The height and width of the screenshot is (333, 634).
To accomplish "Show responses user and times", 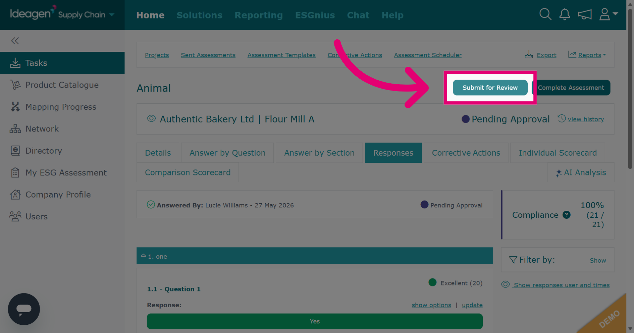I will (x=561, y=285).
